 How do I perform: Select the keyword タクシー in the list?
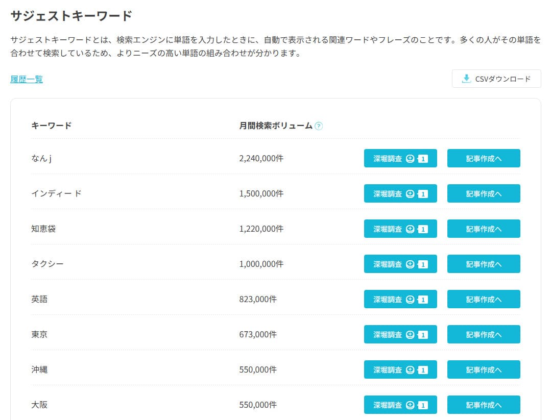coord(44,264)
